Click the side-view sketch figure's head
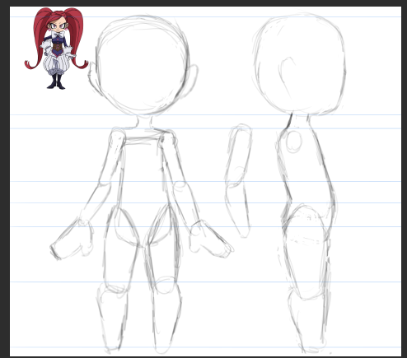The width and height of the screenshot is (407, 358). tap(299, 65)
